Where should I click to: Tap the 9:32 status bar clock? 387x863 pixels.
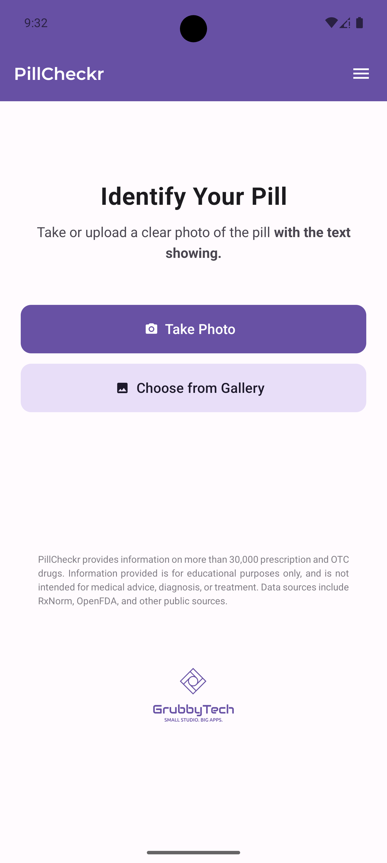click(x=36, y=23)
